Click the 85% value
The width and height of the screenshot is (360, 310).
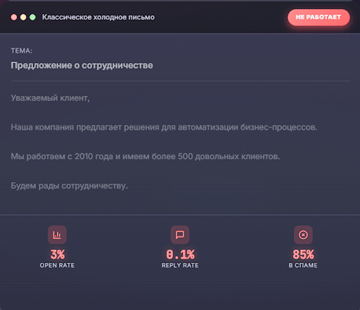pyautogui.click(x=303, y=254)
